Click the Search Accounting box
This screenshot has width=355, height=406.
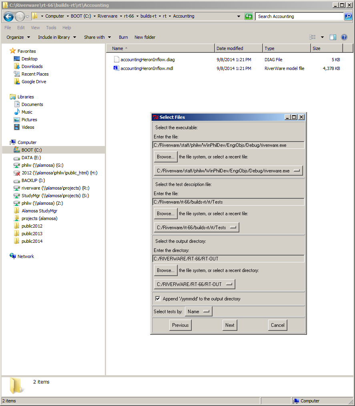click(299, 16)
